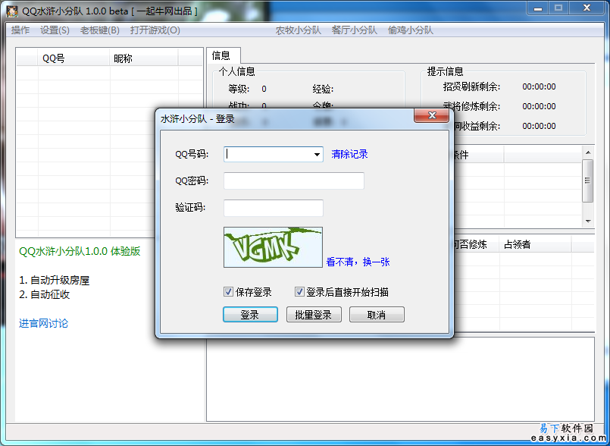Open the 设置(S) menu

55,30
